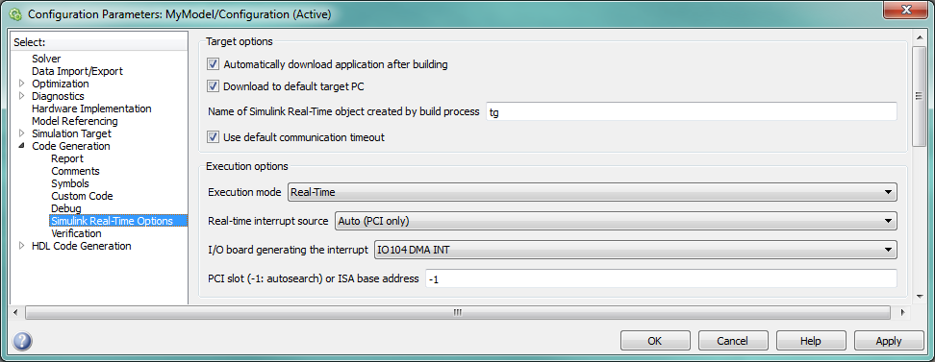Select Custom Code under Code Generation
The image size is (935, 362).
pos(82,196)
